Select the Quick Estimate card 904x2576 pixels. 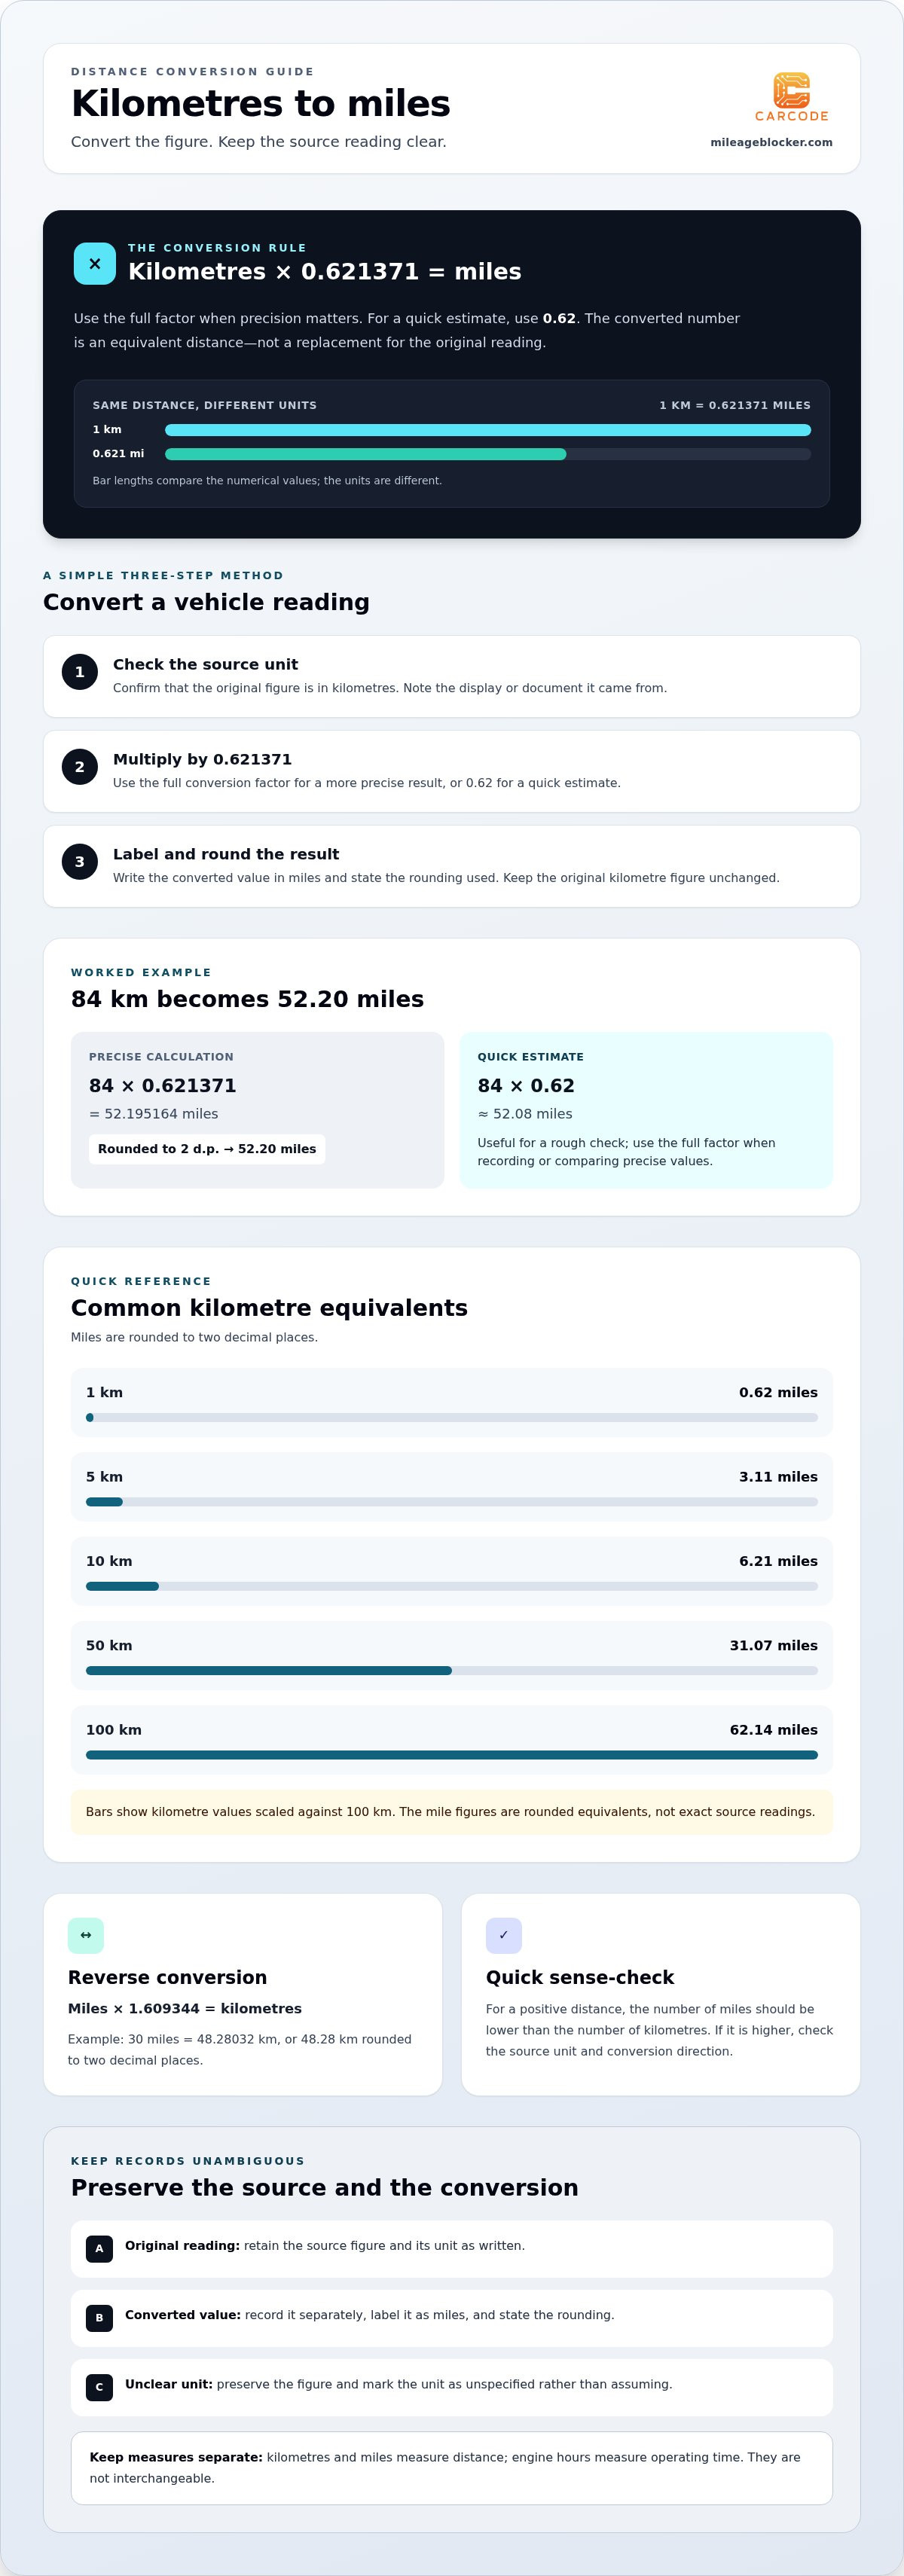coord(646,1110)
